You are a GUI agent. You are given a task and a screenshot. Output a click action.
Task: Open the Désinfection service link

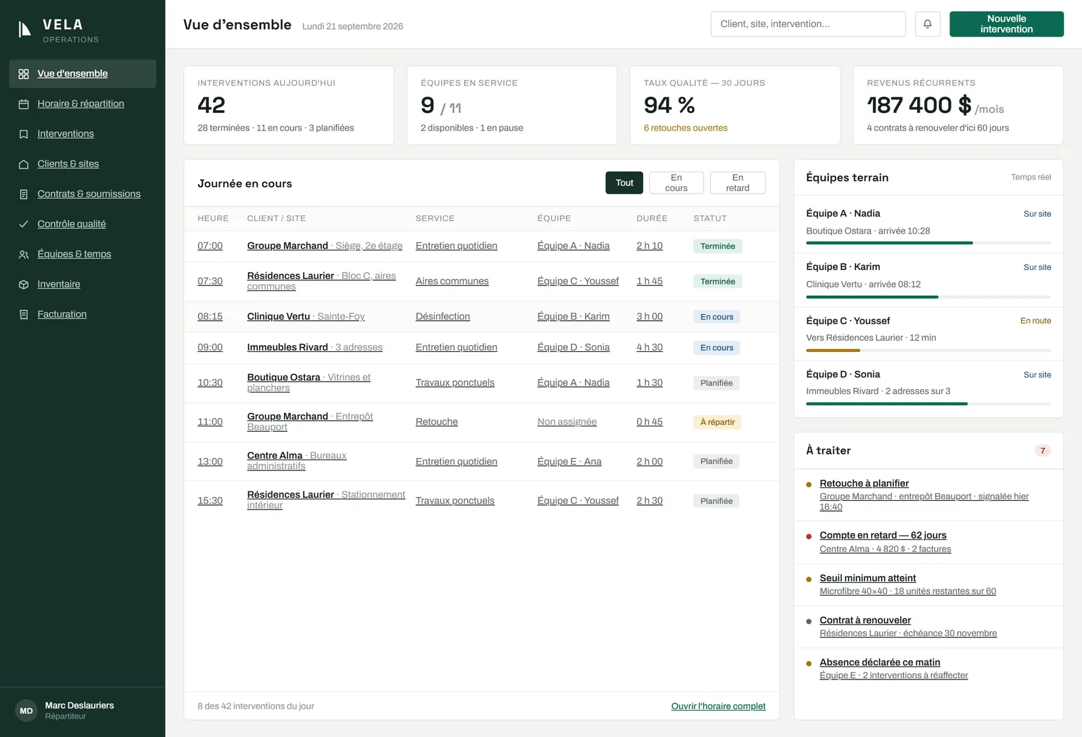[442, 316]
